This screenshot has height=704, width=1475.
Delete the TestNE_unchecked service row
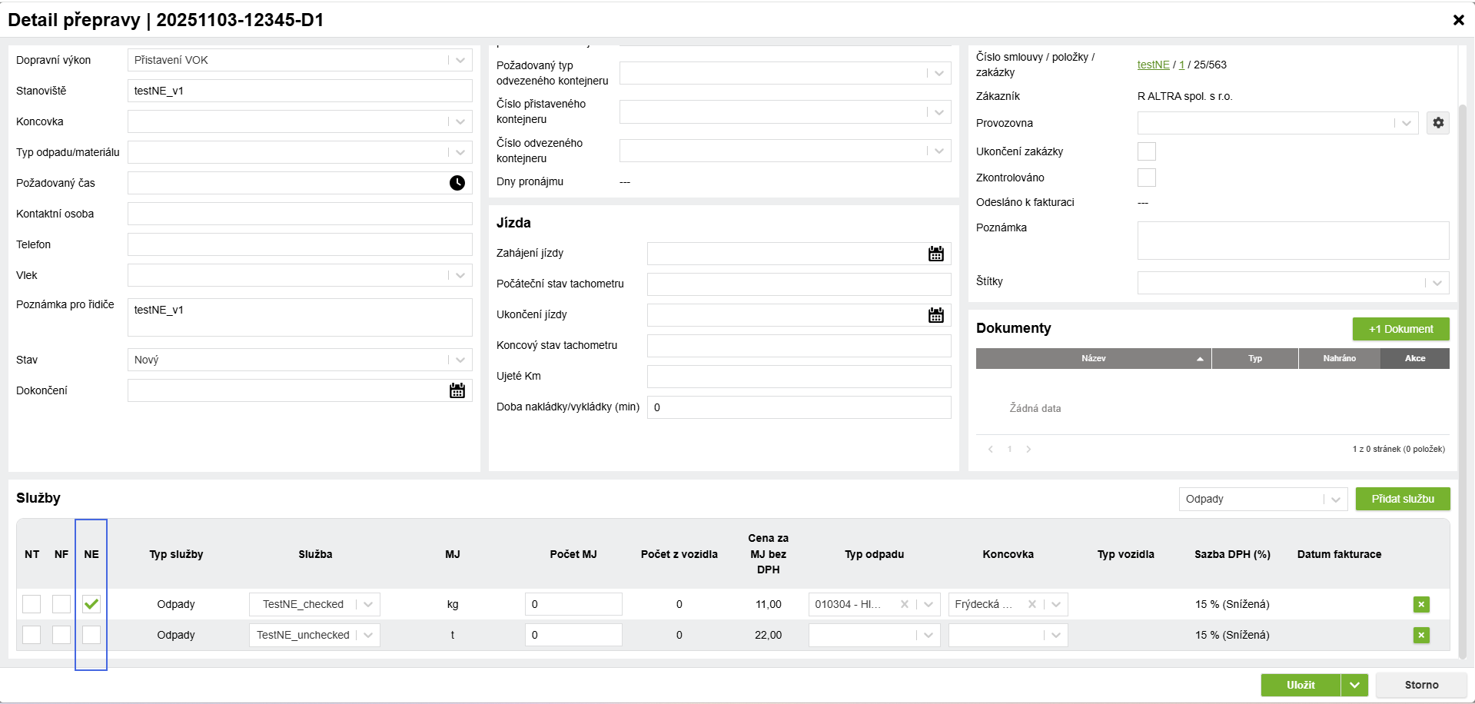pos(1420,635)
